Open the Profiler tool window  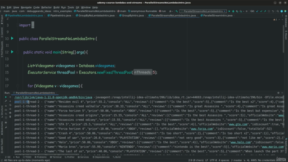69,157
